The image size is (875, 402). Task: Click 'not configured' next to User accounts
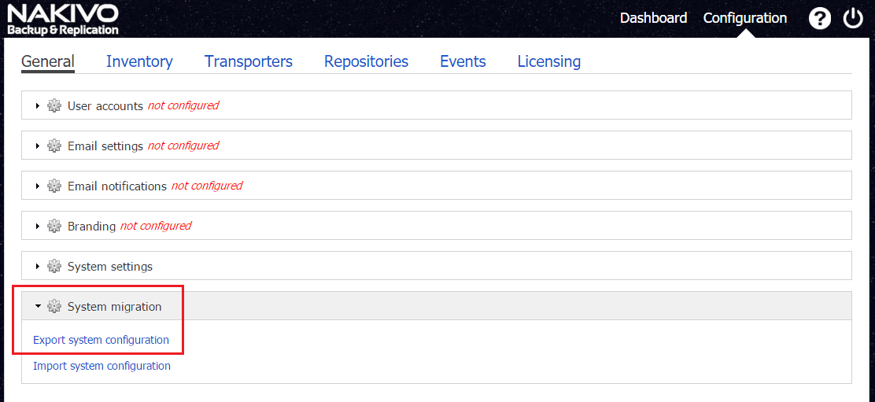point(183,105)
